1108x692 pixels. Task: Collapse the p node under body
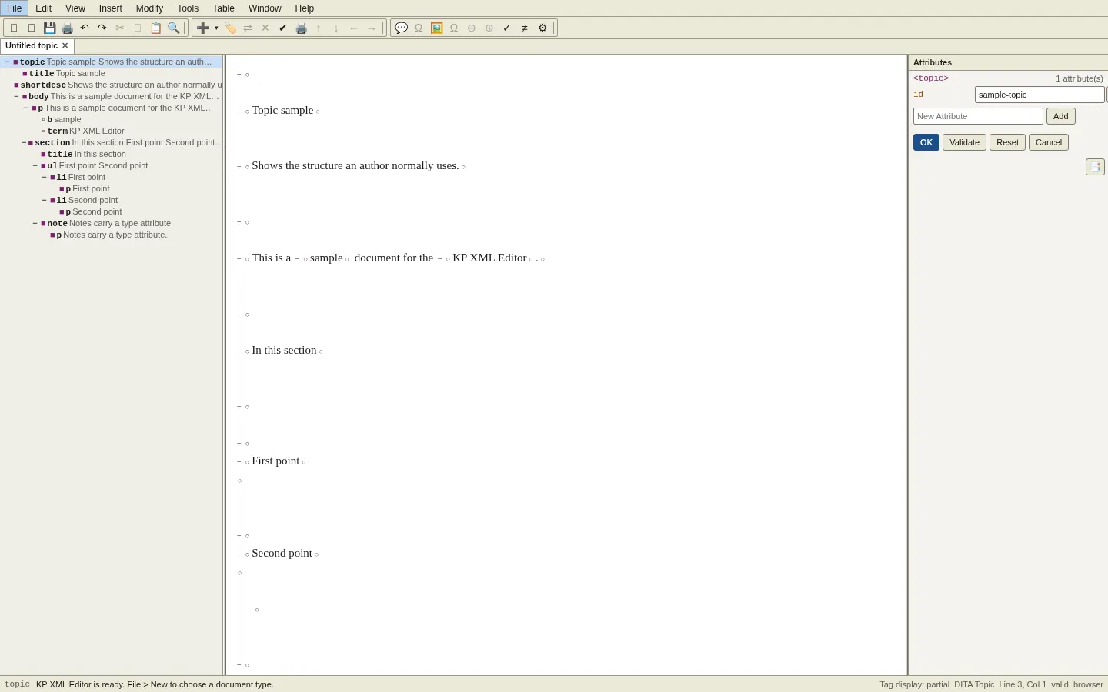25,108
